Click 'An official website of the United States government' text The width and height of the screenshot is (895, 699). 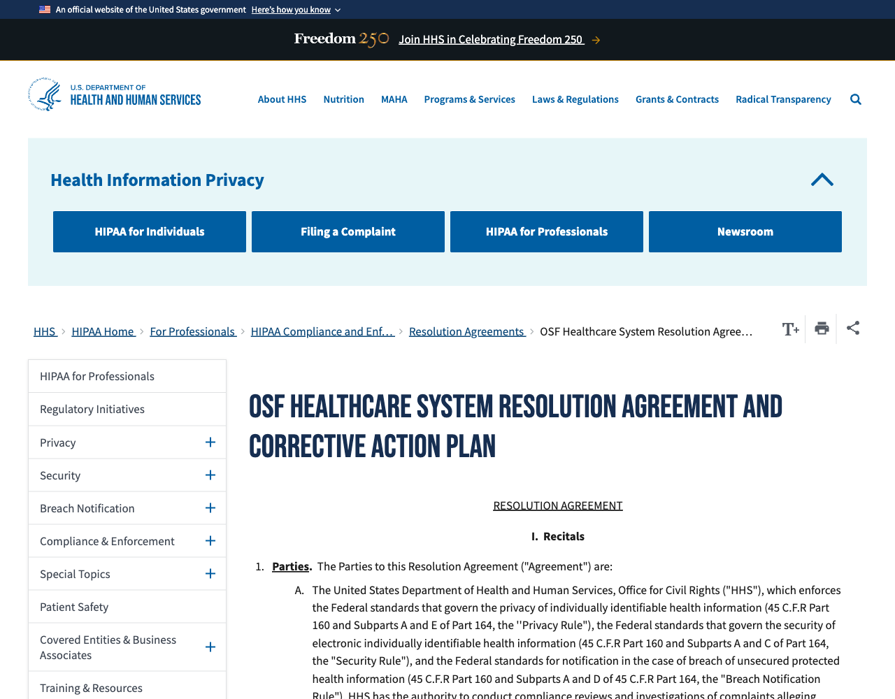151,10
